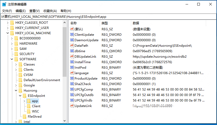This screenshot has width=217, height=125.
Task: Click the Google folder icon
Action: point(20,85)
